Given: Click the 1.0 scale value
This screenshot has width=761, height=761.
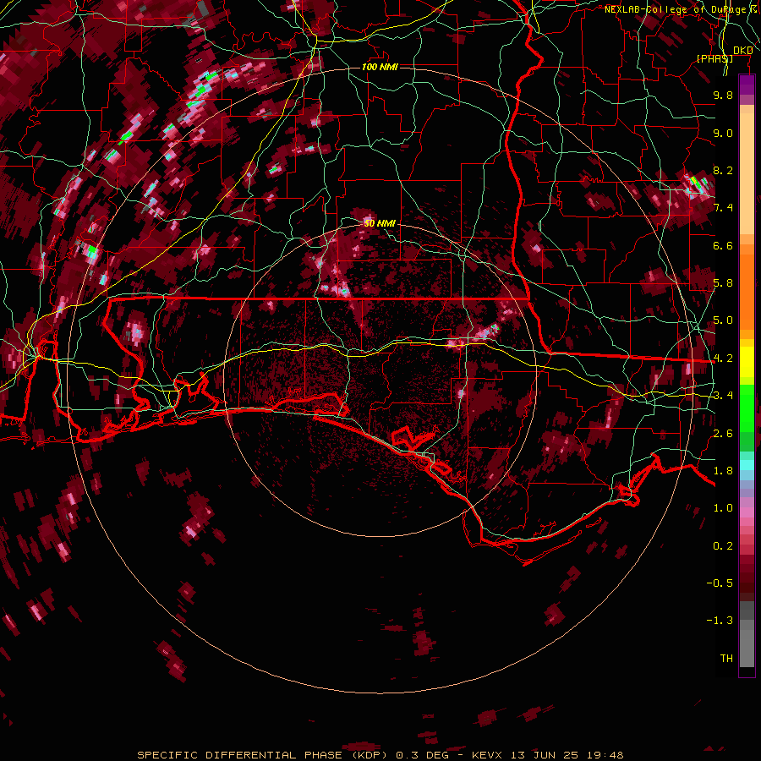Looking at the screenshot, I should coord(723,508).
